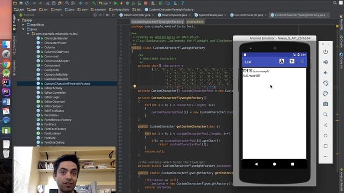344x193 pixels.
Task: Click the emulator Zoom magnifier button
Action: [326, 114]
